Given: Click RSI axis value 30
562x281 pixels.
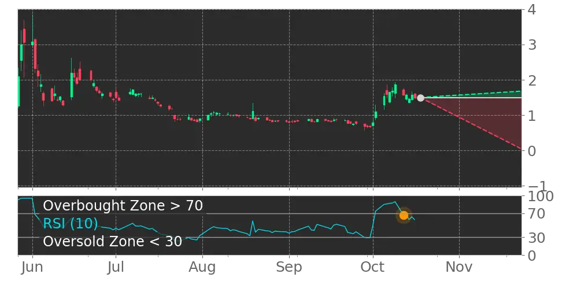Looking at the screenshot, I should coord(535,237).
